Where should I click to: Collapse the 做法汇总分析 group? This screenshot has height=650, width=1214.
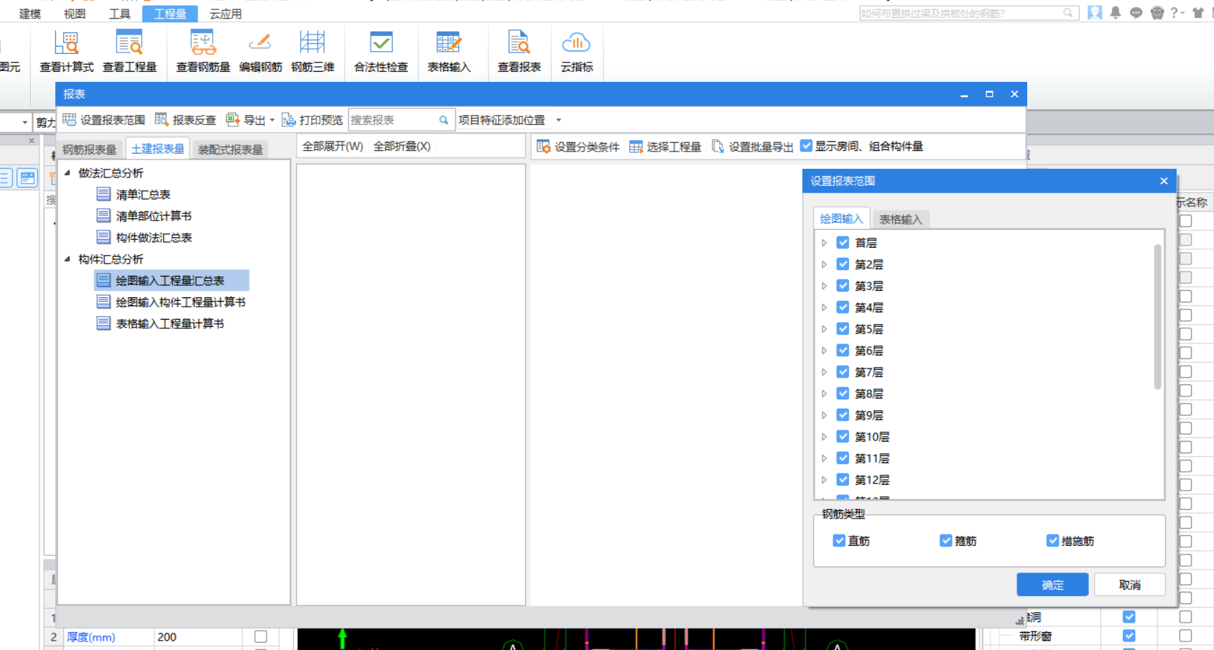(x=68, y=172)
